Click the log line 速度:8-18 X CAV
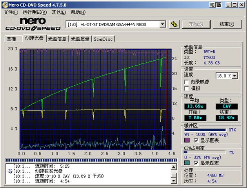Viewport: 247px width, 188px height. pyautogui.click(x=69, y=176)
